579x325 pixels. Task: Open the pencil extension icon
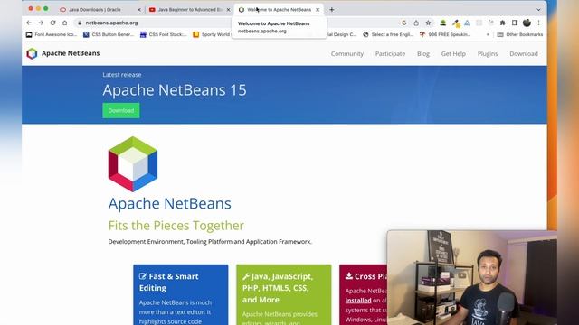pos(456,23)
